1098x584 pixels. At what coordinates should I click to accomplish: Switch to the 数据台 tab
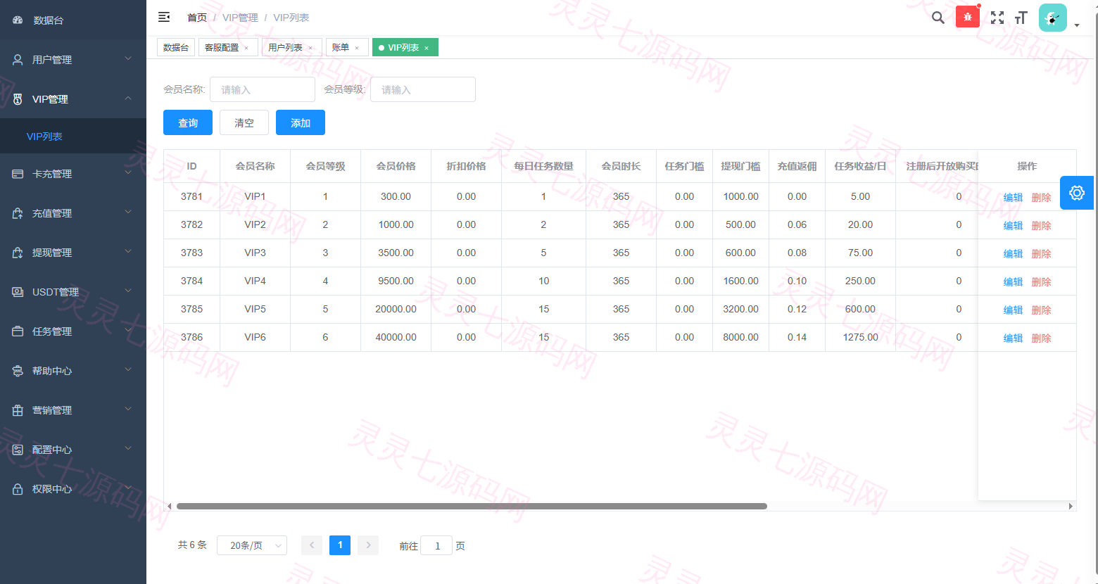176,47
